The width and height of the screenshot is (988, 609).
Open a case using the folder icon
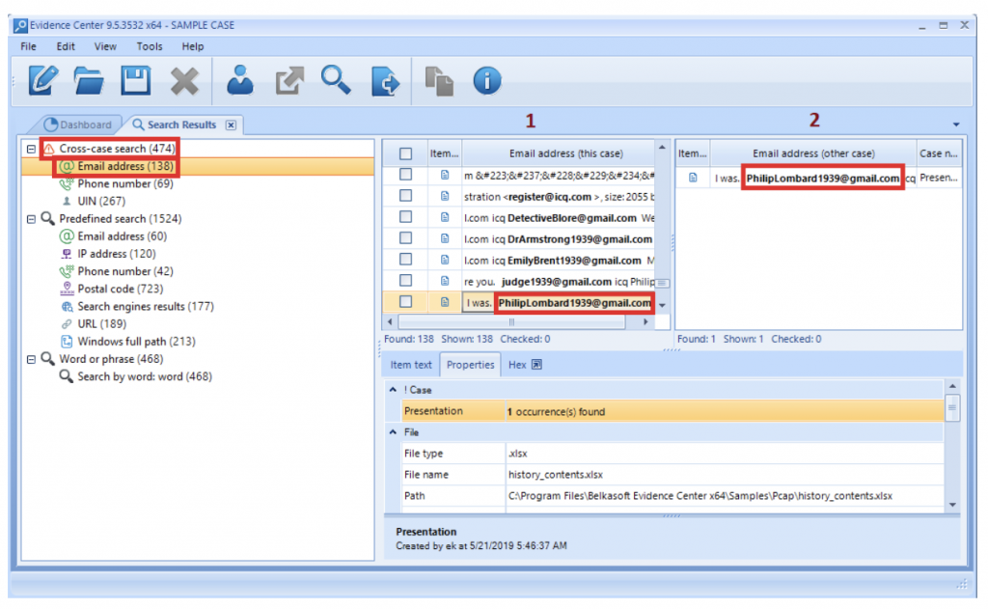tap(89, 80)
